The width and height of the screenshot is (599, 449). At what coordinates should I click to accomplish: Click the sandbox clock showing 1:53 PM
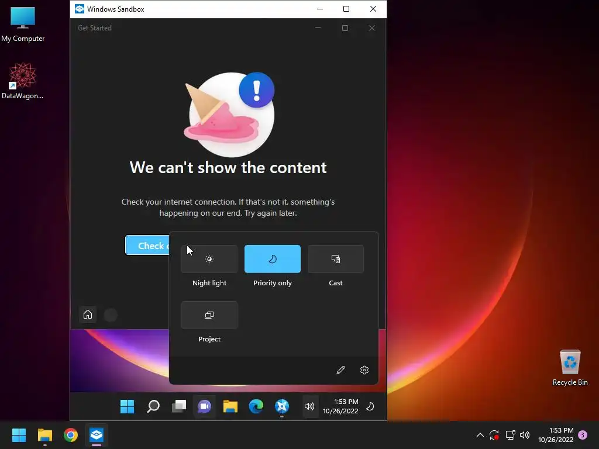coord(341,406)
